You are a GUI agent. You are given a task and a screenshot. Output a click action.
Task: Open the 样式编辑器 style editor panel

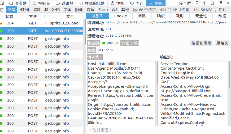click(x=92, y=3)
